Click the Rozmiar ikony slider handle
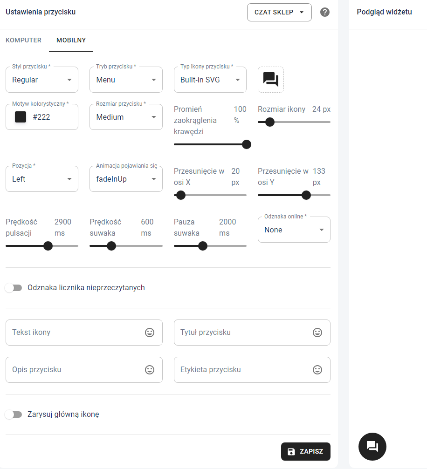The width and height of the screenshot is (427, 469). (x=269, y=122)
